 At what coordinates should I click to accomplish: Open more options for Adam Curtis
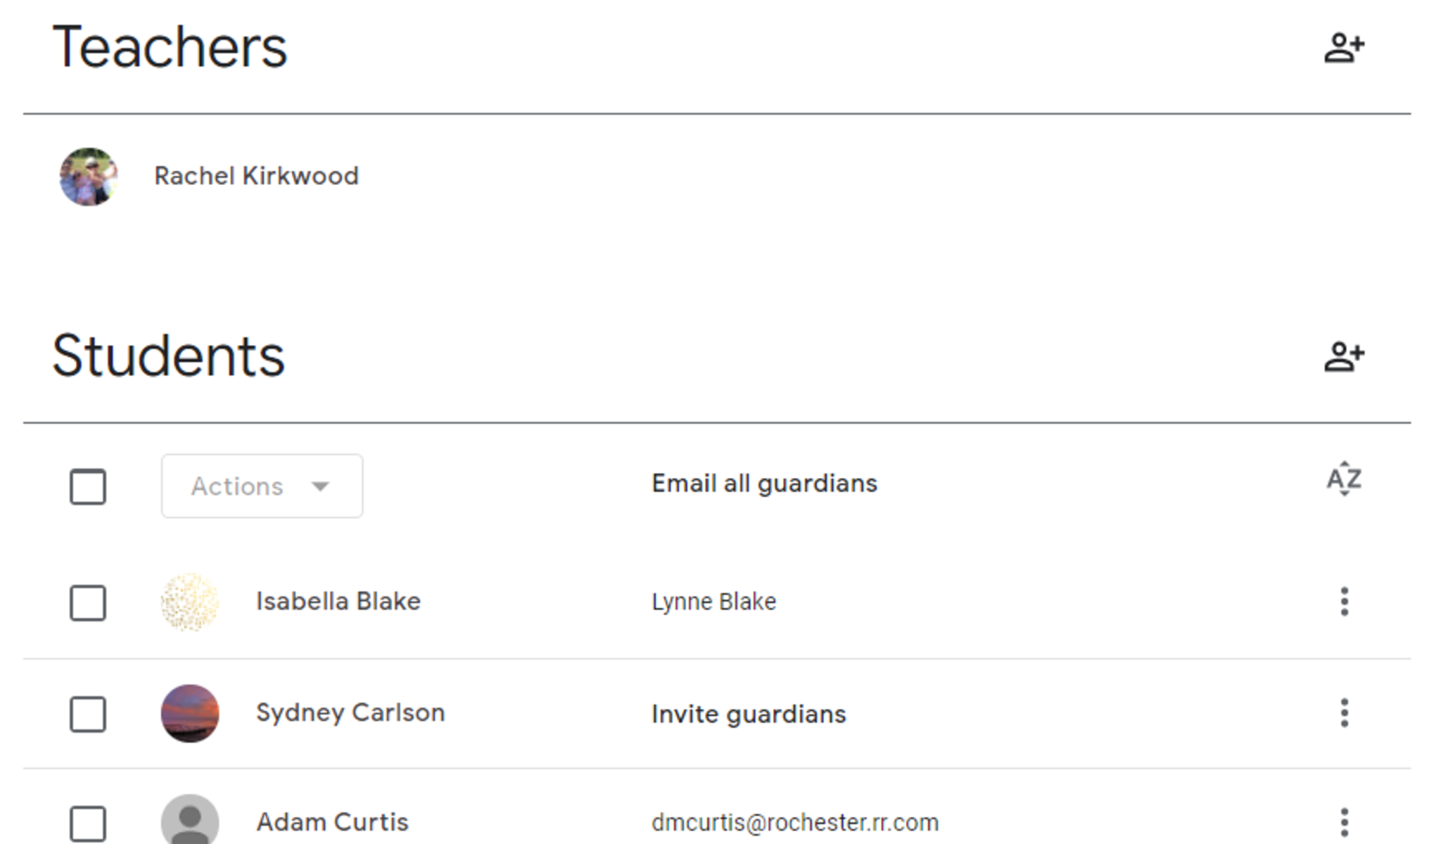(1344, 822)
